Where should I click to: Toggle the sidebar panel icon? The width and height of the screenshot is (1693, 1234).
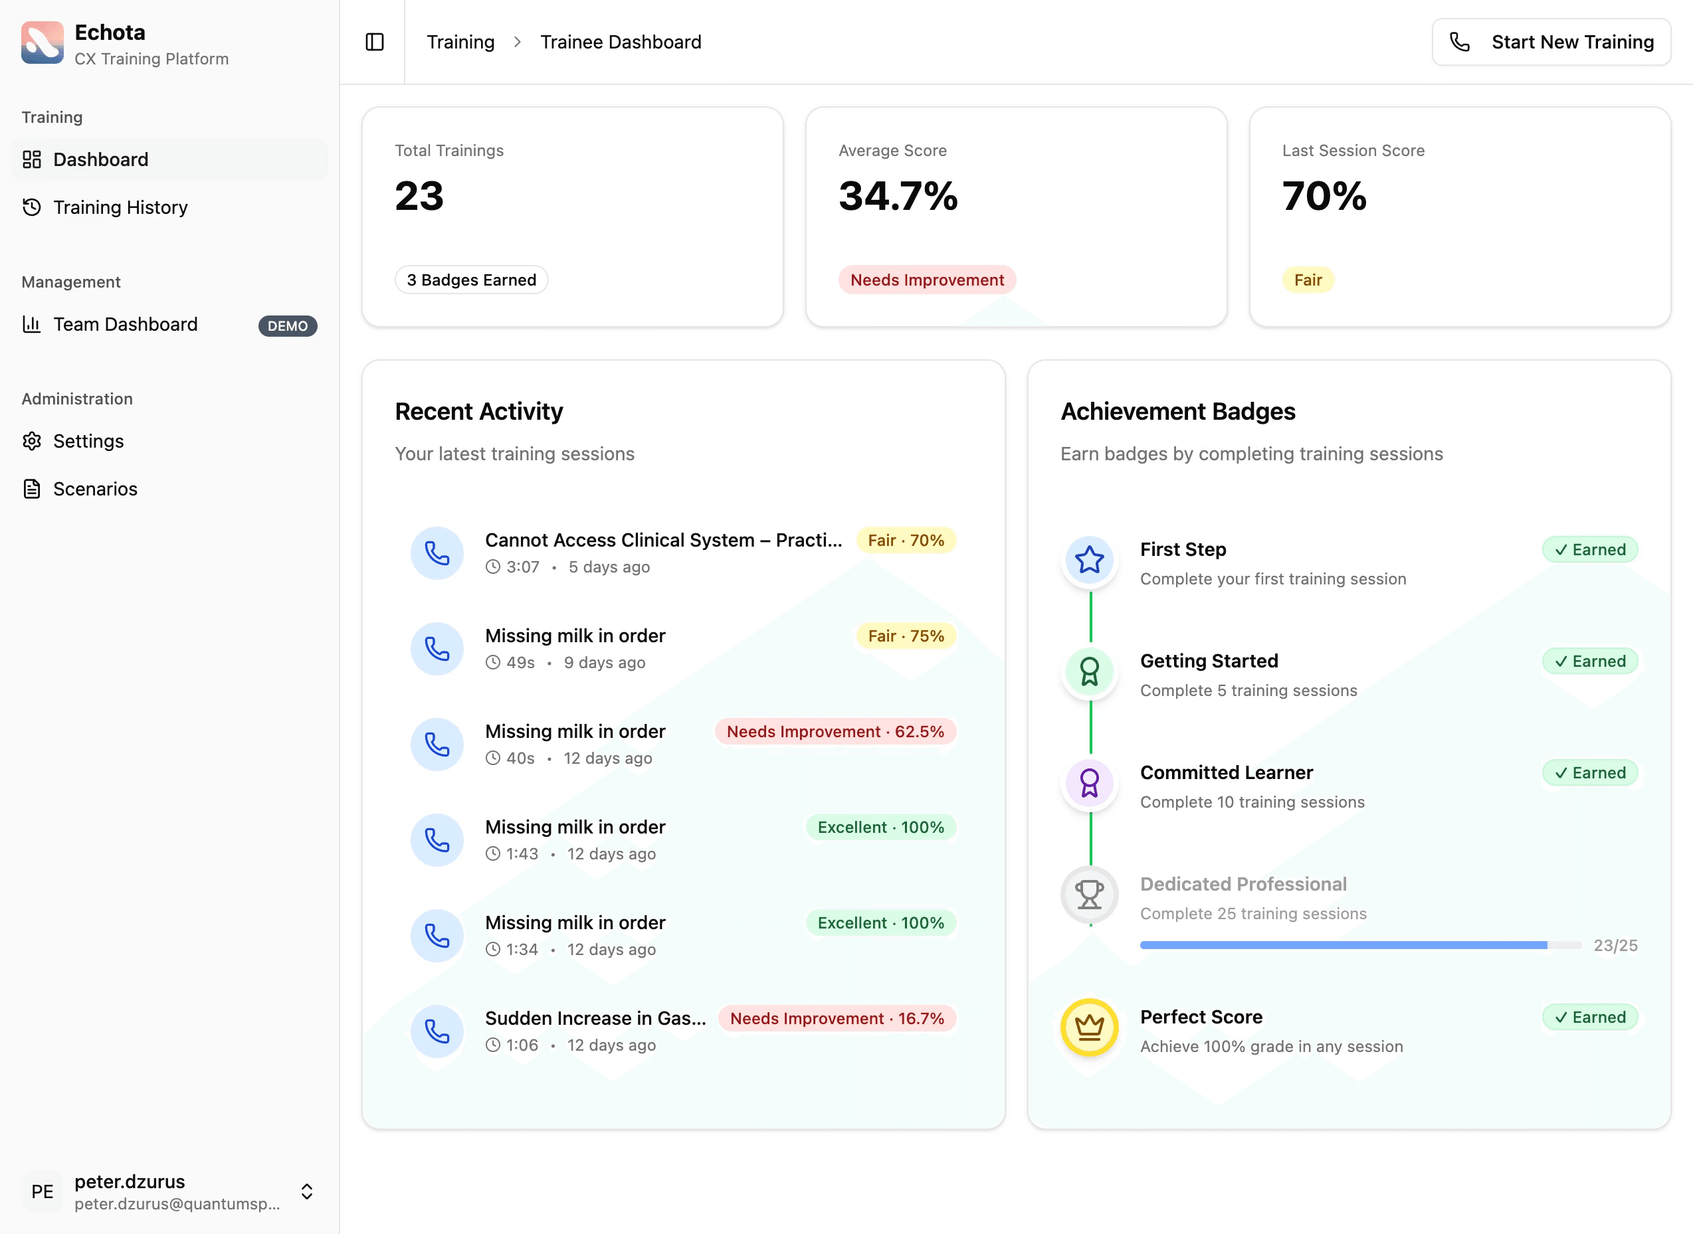(374, 42)
